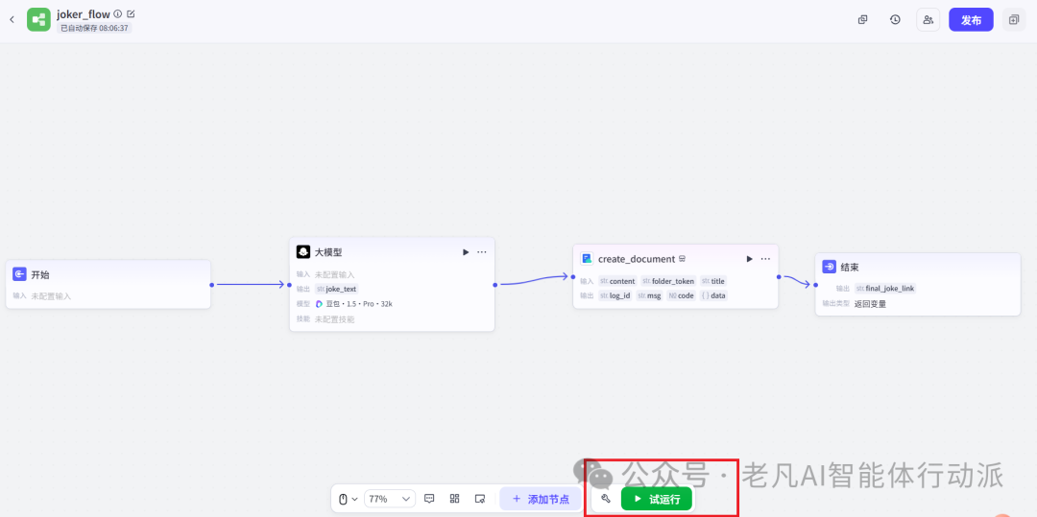Select the 开始 node title

40,274
